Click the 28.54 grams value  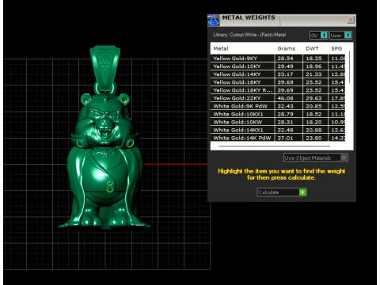pyautogui.click(x=285, y=59)
